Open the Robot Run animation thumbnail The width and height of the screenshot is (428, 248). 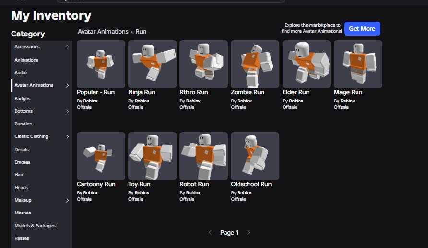pos(203,156)
